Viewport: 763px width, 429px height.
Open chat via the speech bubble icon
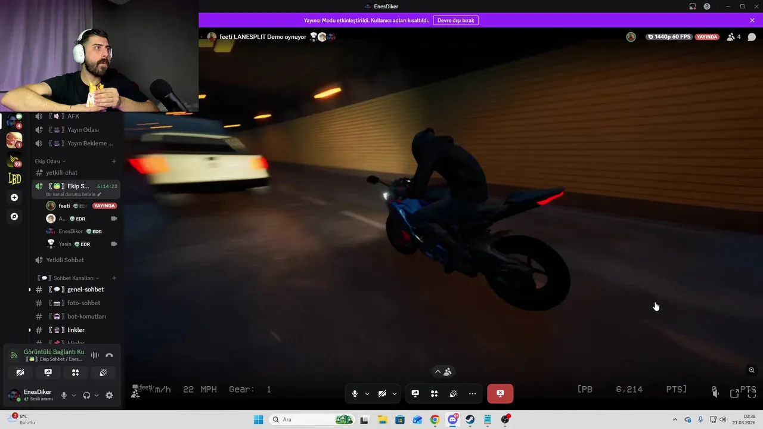[x=752, y=37]
